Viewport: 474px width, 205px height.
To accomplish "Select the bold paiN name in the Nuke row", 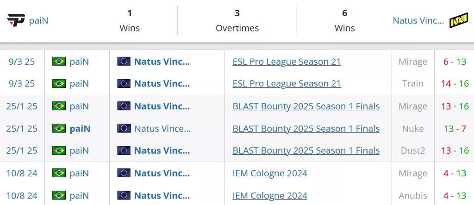I will pyautogui.click(x=80, y=128).
